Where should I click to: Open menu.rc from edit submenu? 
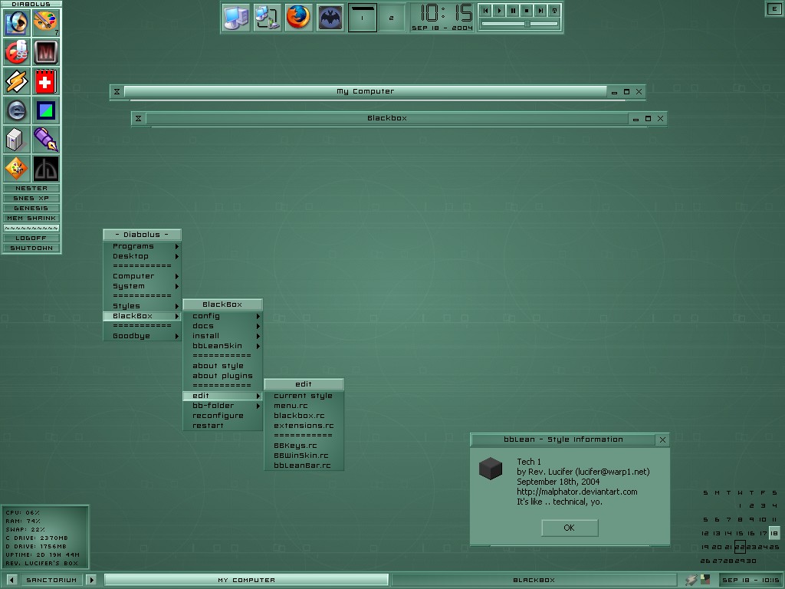pos(304,406)
